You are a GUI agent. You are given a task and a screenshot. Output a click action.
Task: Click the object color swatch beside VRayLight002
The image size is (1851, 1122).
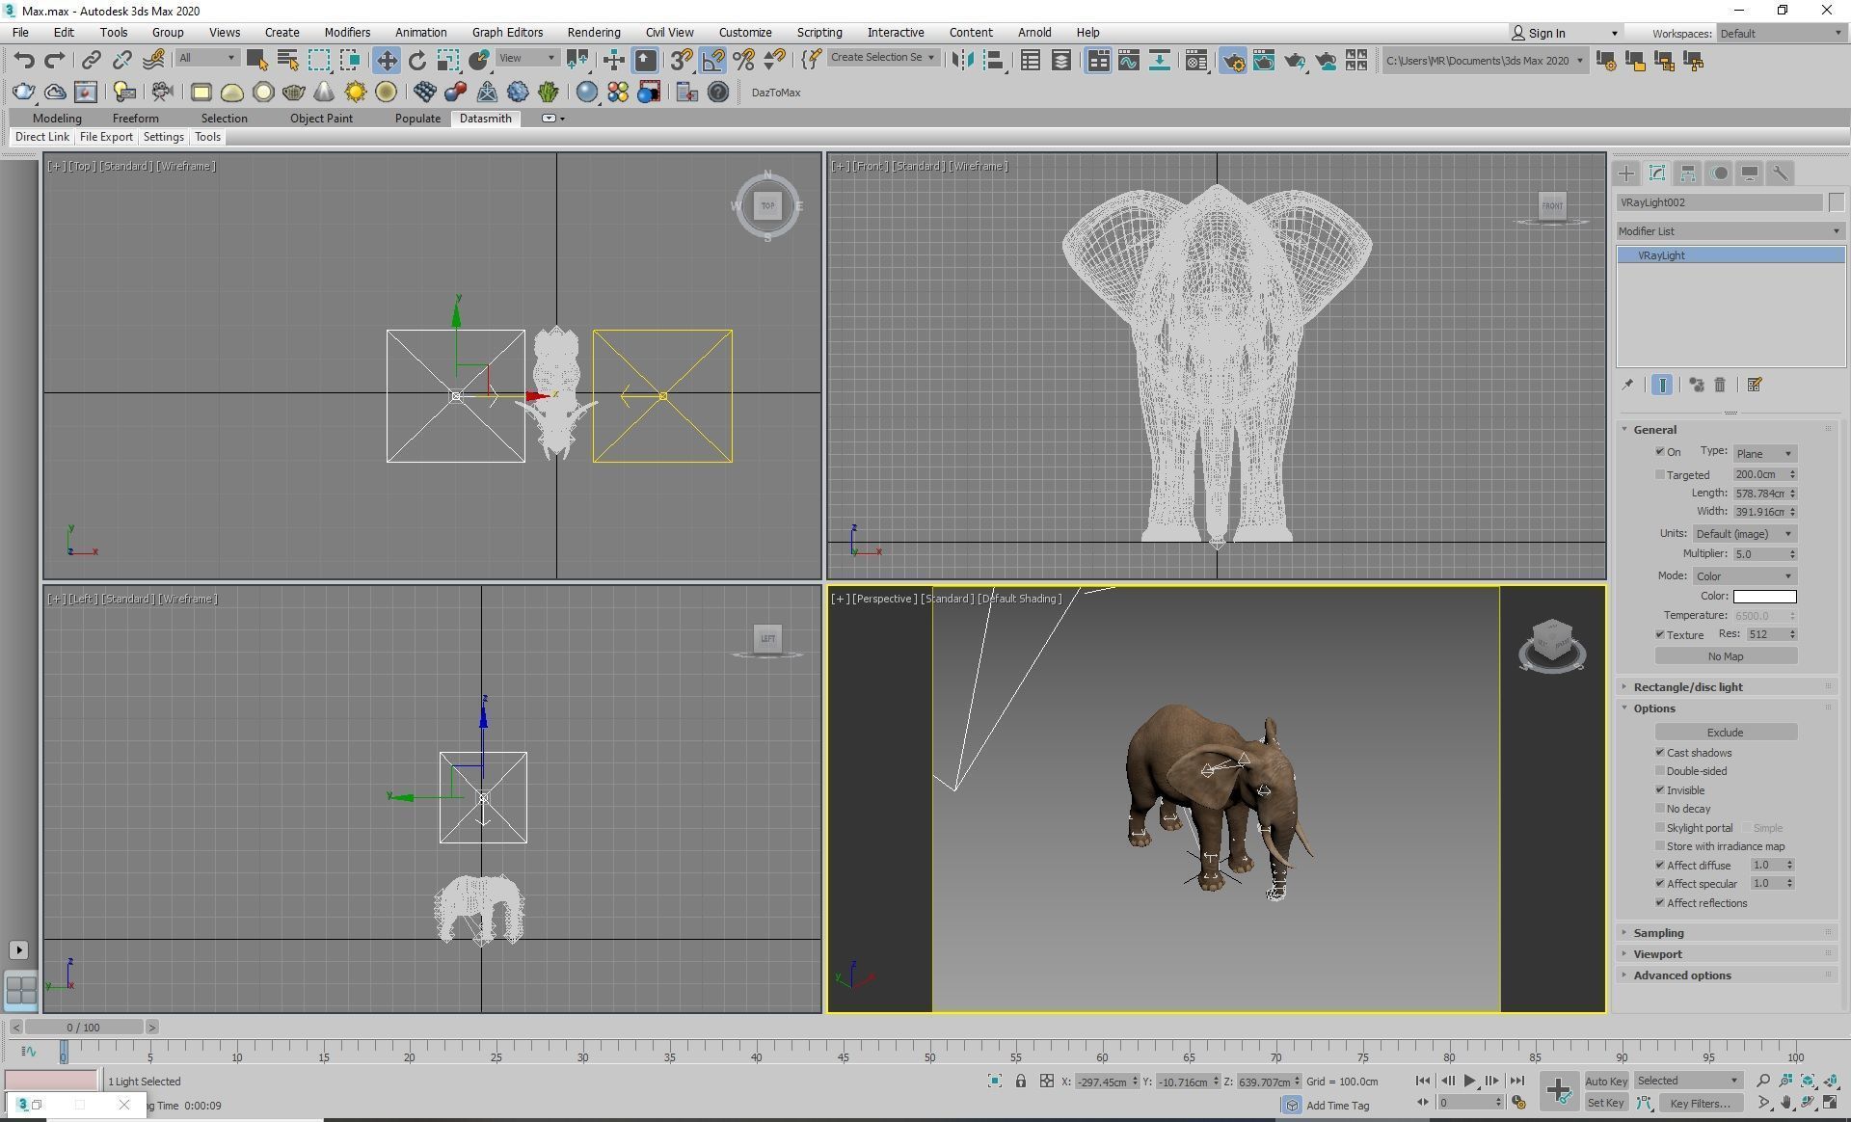[x=1836, y=202]
